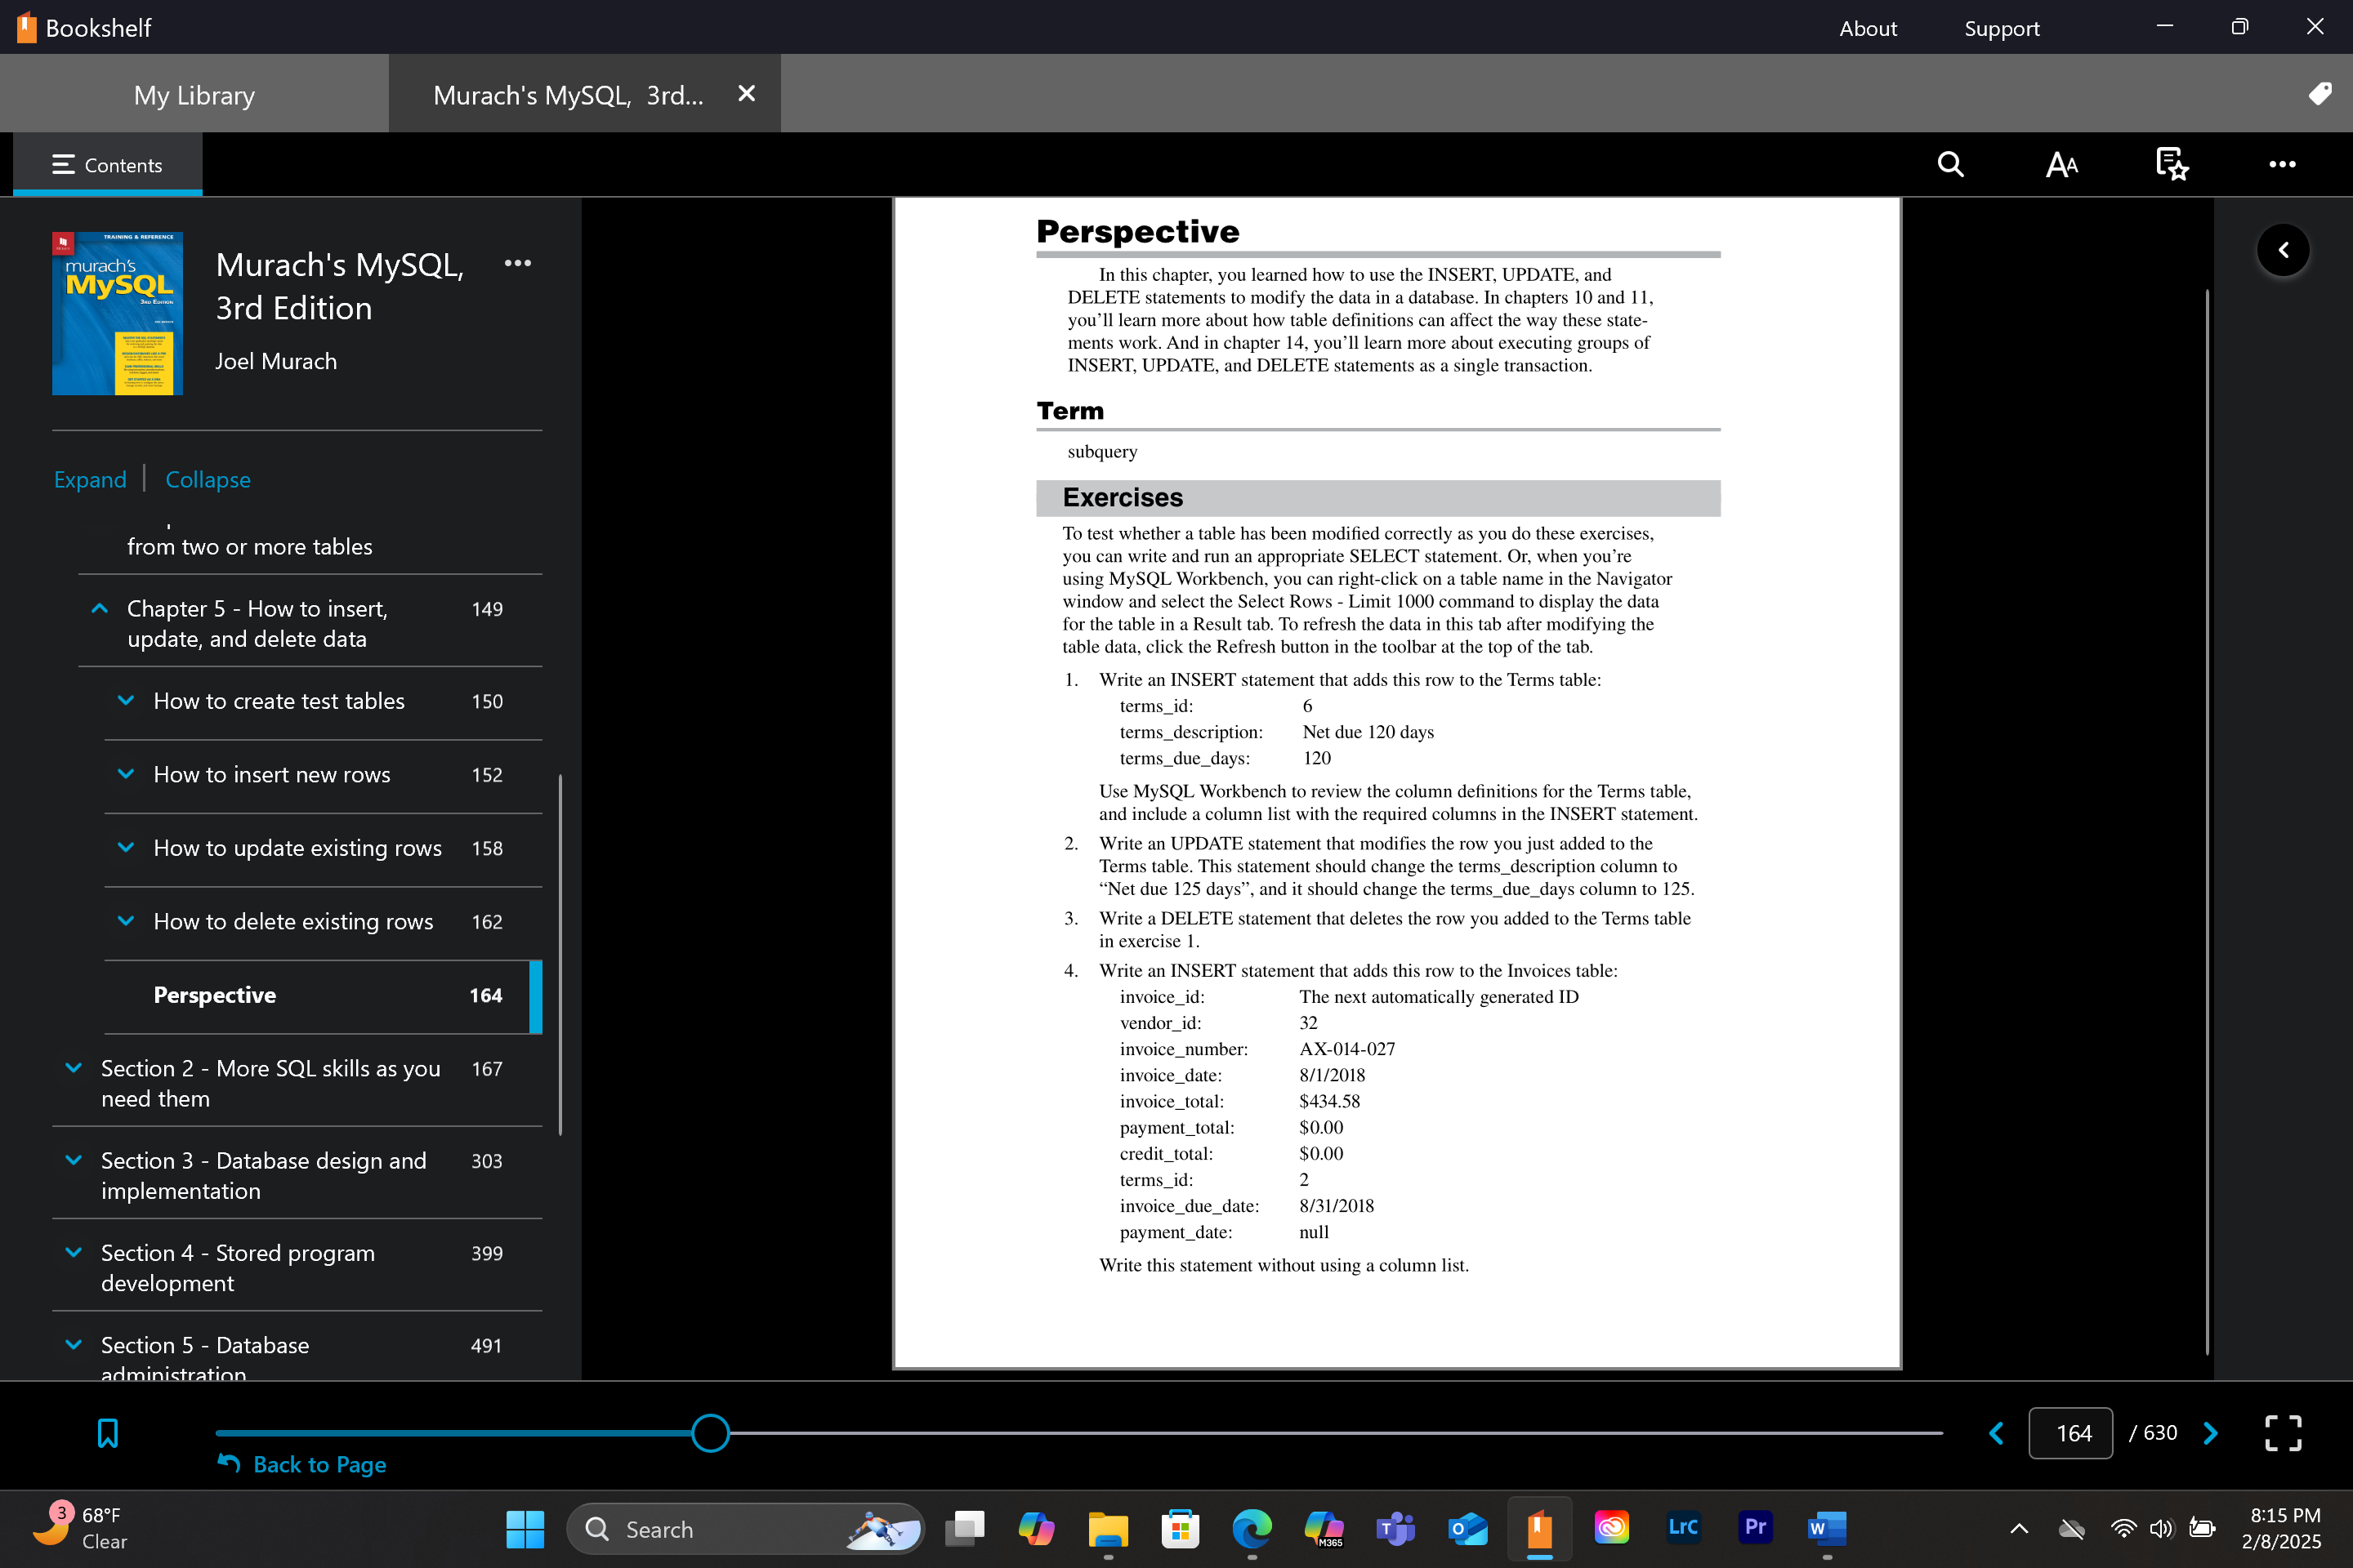This screenshot has width=2353, height=1568.
Task: Open Microsoft Teams from taskbar
Action: click(1395, 1529)
